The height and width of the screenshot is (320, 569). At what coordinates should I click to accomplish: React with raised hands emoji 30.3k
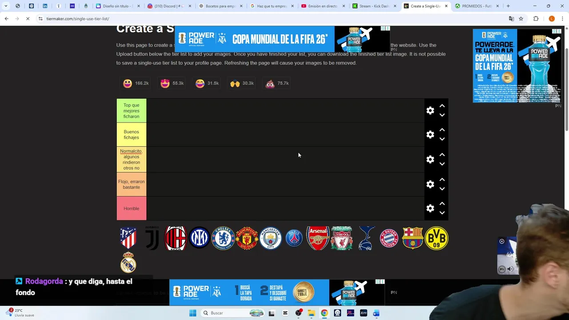(x=242, y=83)
